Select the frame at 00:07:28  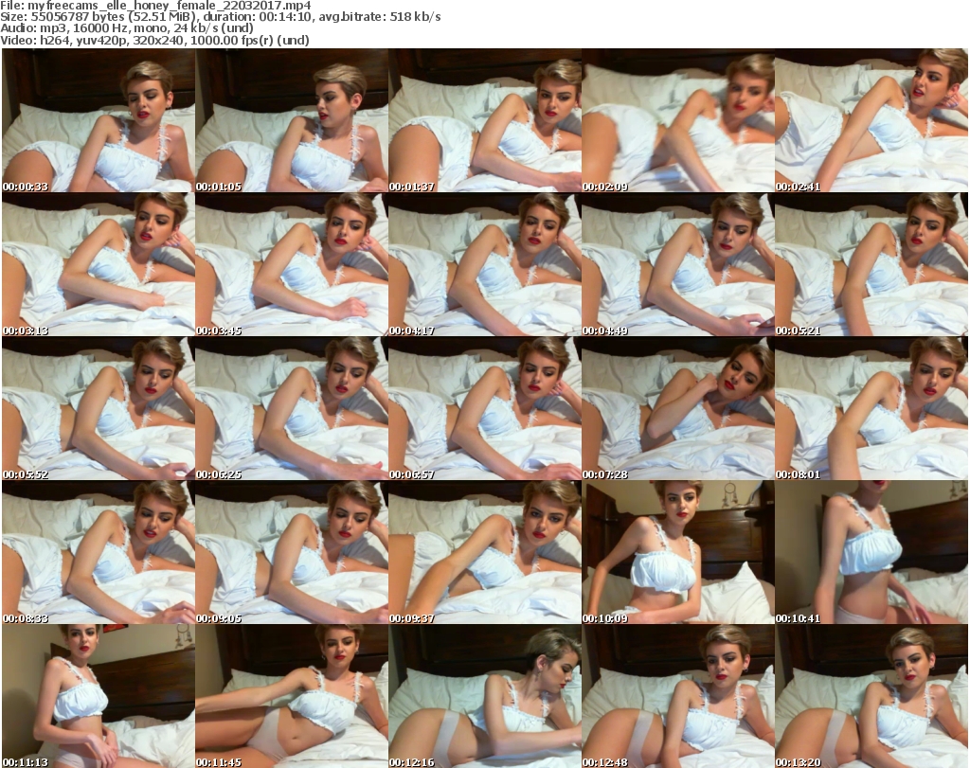point(678,409)
